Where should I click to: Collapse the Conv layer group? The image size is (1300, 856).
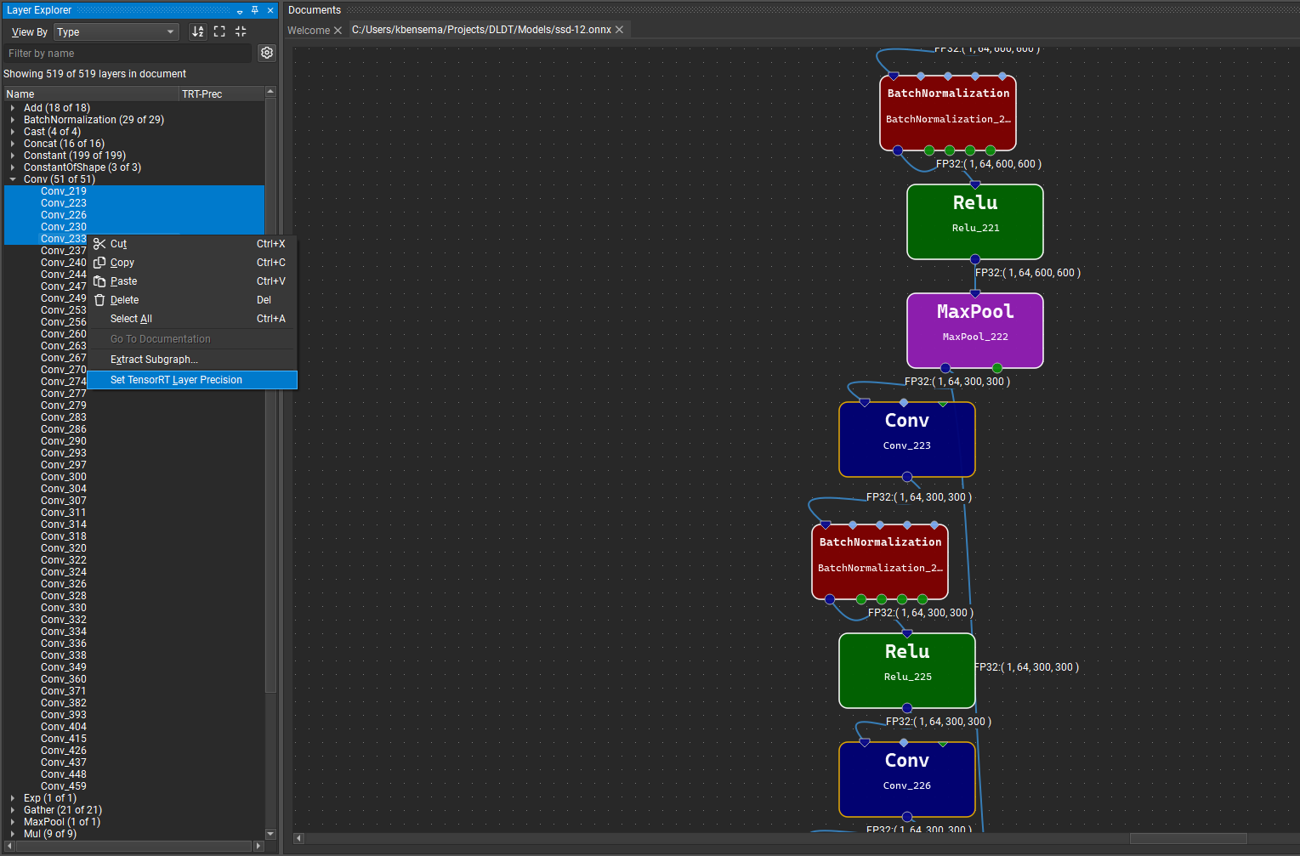[x=12, y=179]
